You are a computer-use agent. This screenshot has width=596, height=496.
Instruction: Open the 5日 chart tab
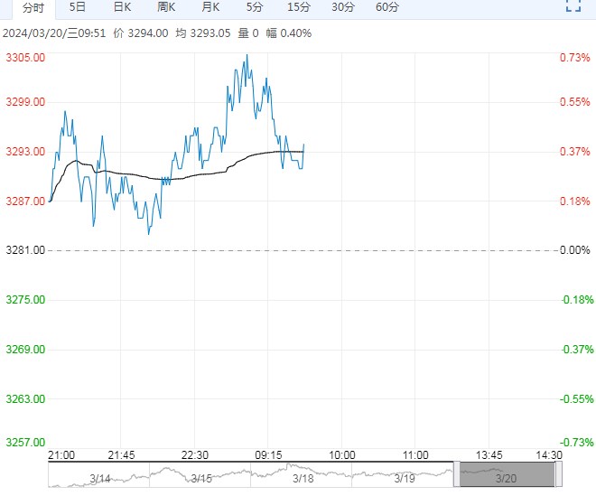click(78, 7)
